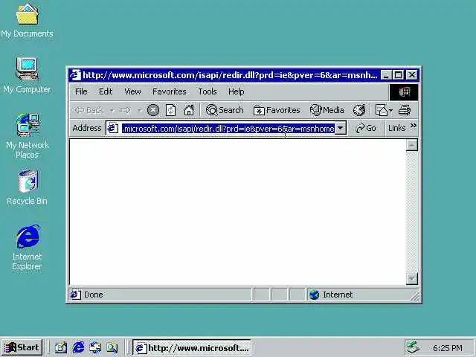Open the Forward history dropdown arrow
The image size is (476, 357).
click(x=139, y=110)
